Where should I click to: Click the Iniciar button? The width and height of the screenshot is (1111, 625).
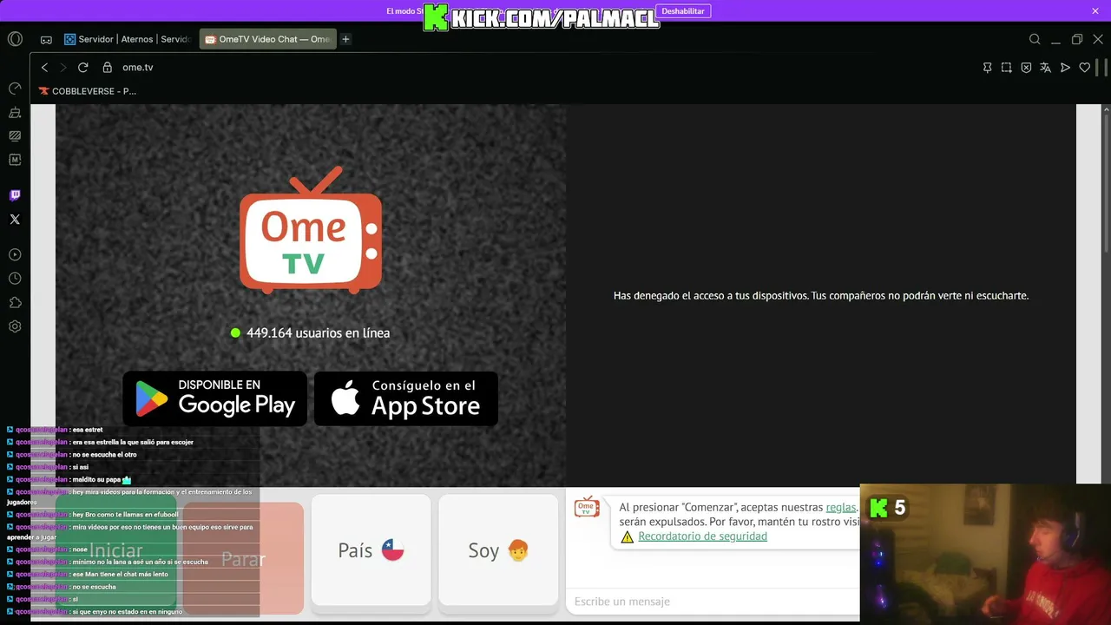click(116, 550)
